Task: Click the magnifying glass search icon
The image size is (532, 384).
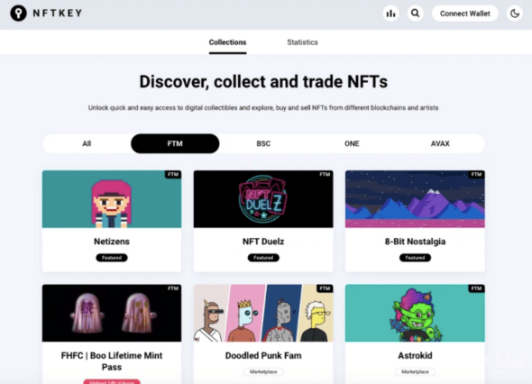Action: (415, 14)
